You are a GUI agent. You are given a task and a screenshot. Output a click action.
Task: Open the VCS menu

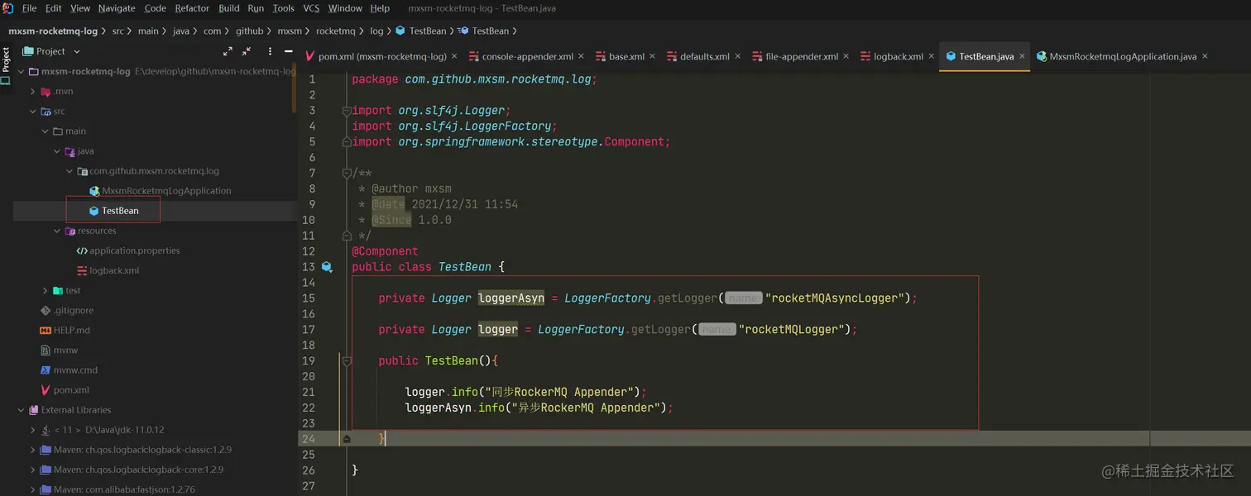point(311,8)
